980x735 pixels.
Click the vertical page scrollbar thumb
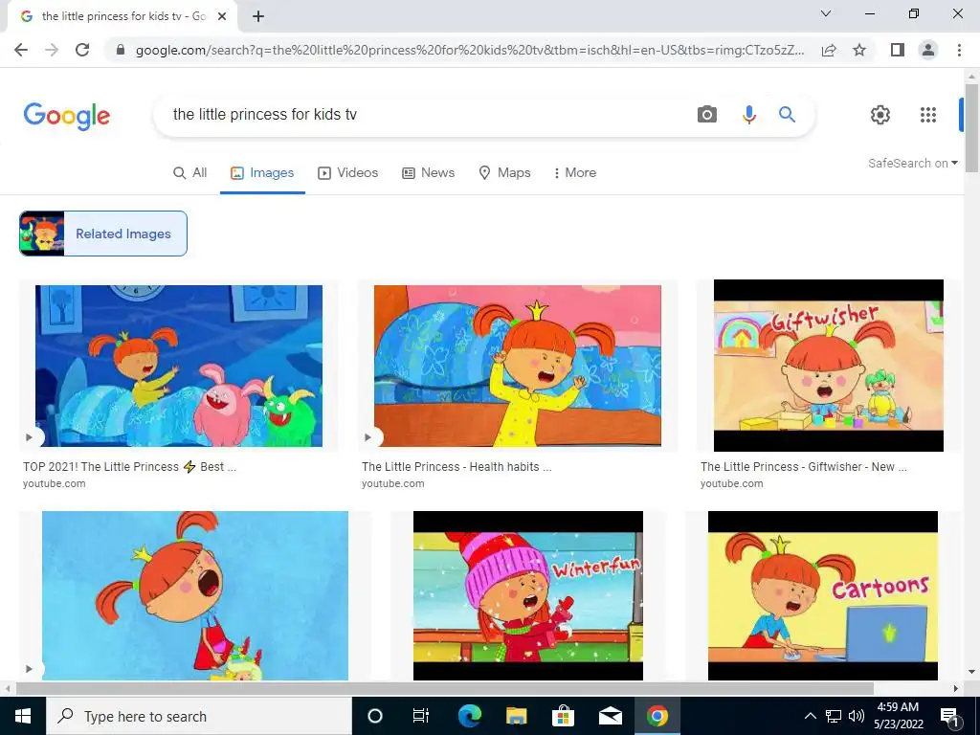tap(972, 128)
